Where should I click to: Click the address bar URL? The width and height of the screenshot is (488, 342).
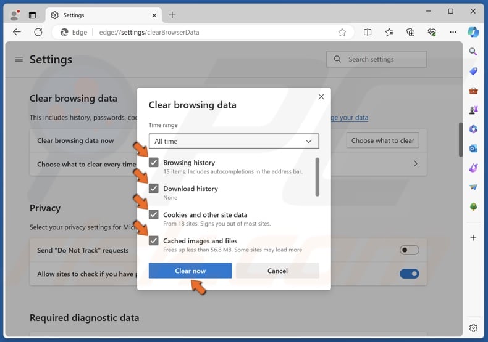[x=149, y=32]
